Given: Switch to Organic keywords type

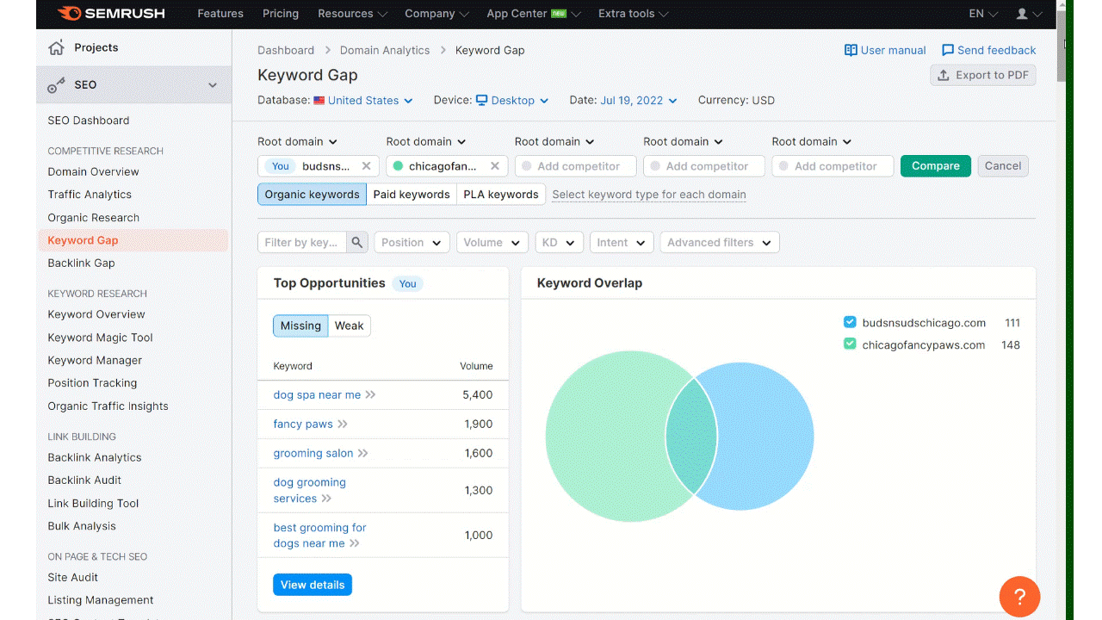Looking at the screenshot, I should point(312,194).
